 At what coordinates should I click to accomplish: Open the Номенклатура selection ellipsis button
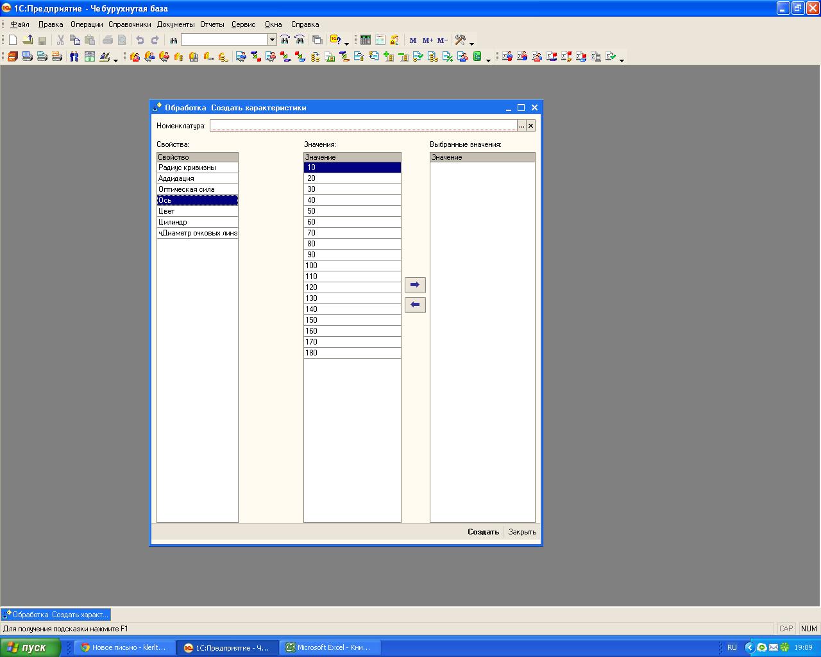(x=521, y=126)
